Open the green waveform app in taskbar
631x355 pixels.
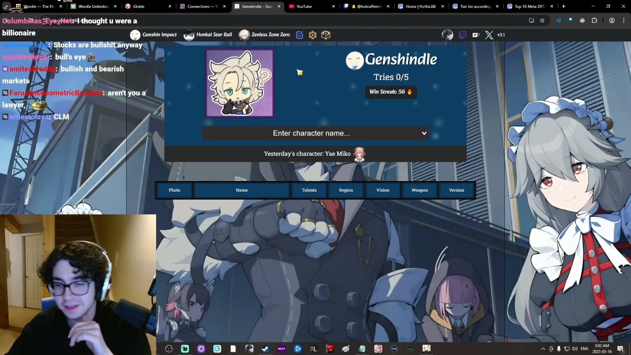point(411,349)
